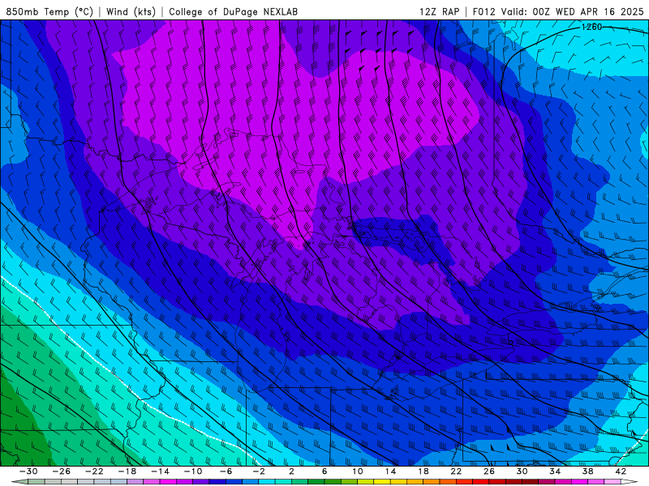Click the '38' legend number

pyautogui.click(x=587, y=471)
